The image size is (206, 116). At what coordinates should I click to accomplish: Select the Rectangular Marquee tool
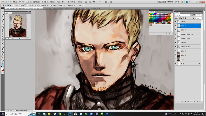3,14
